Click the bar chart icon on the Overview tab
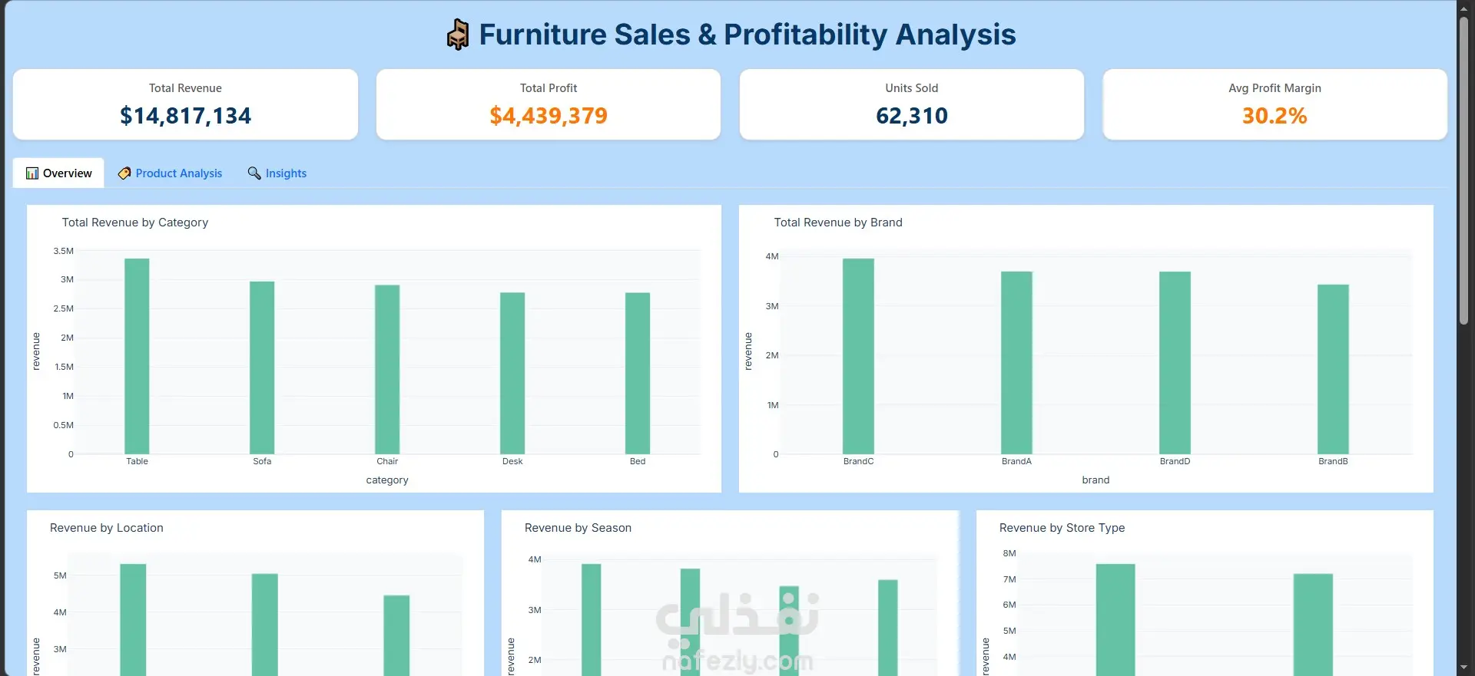Image resolution: width=1475 pixels, height=676 pixels. [32, 173]
